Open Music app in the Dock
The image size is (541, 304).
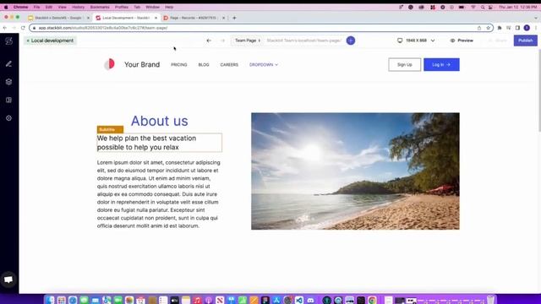pyautogui.click(x=197, y=300)
